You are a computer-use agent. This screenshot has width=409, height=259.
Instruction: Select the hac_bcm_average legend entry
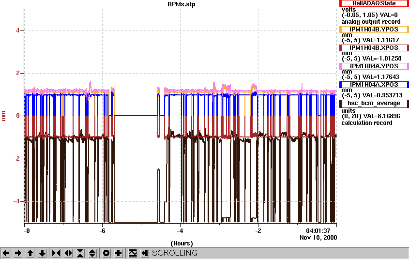pyautogui.click(x=374, y=104)
